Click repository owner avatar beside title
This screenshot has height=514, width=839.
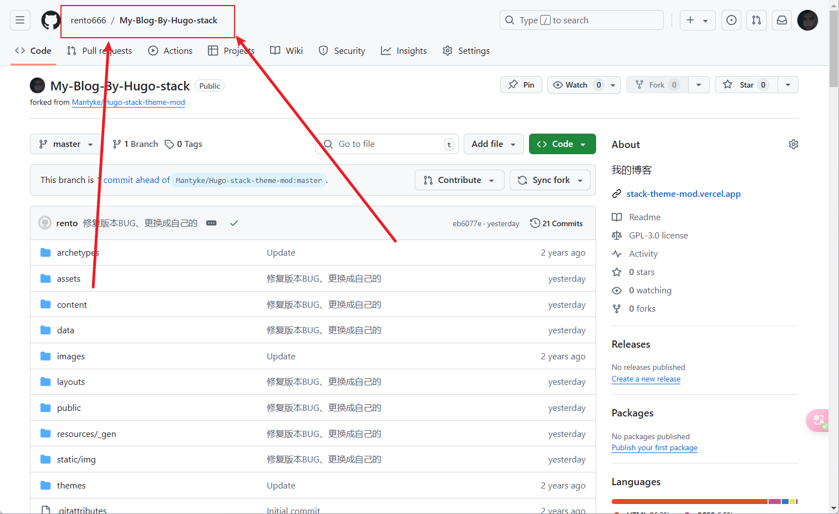[37, 85]
